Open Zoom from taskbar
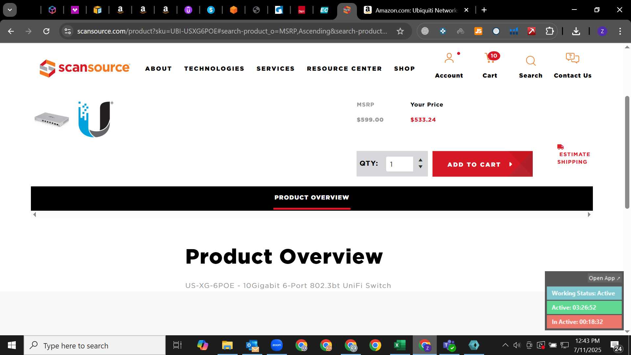Viewport: 631px width, 355px height. coord(277,345)
